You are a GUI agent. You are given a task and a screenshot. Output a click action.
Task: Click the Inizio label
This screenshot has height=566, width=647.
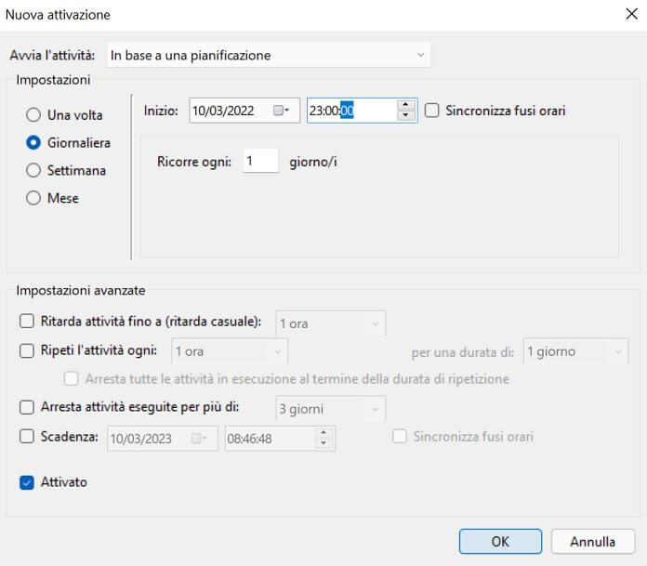pos(161,111)
